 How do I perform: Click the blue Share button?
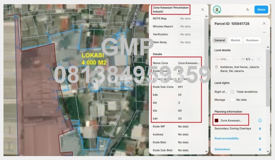[261, 10]
